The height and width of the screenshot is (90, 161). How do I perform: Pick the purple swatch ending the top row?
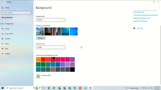(72, 59)
